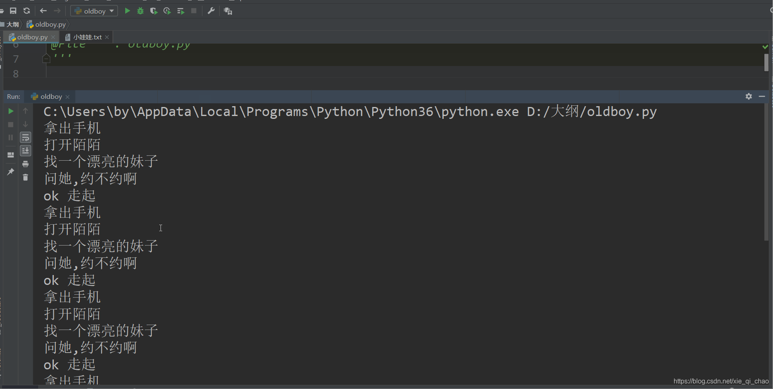The height and width of the screenshot is (389, 773).
Task: Click the 'Run:' panel label
Action: pos(14,97)
